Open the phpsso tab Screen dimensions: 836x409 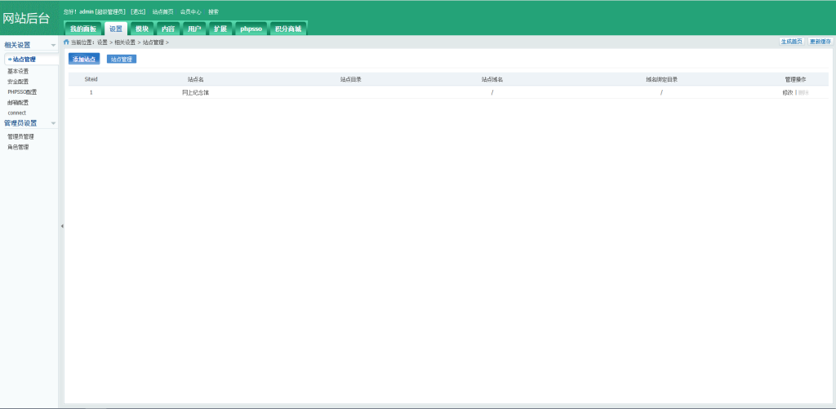(250, 29)
